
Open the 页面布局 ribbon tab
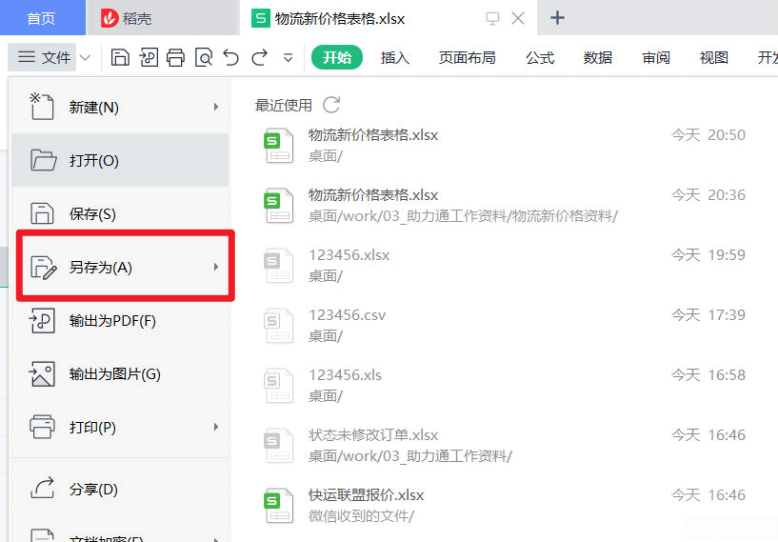pyautogui.click(x=467, y=57)
